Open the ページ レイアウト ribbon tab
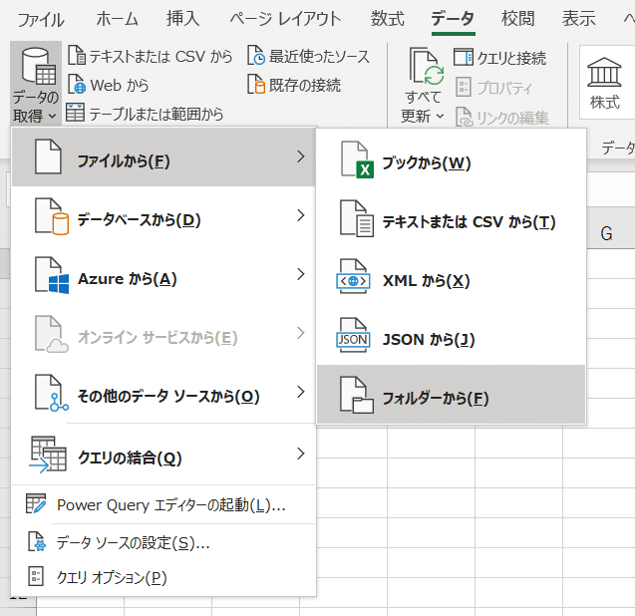 tap(284, 18)
